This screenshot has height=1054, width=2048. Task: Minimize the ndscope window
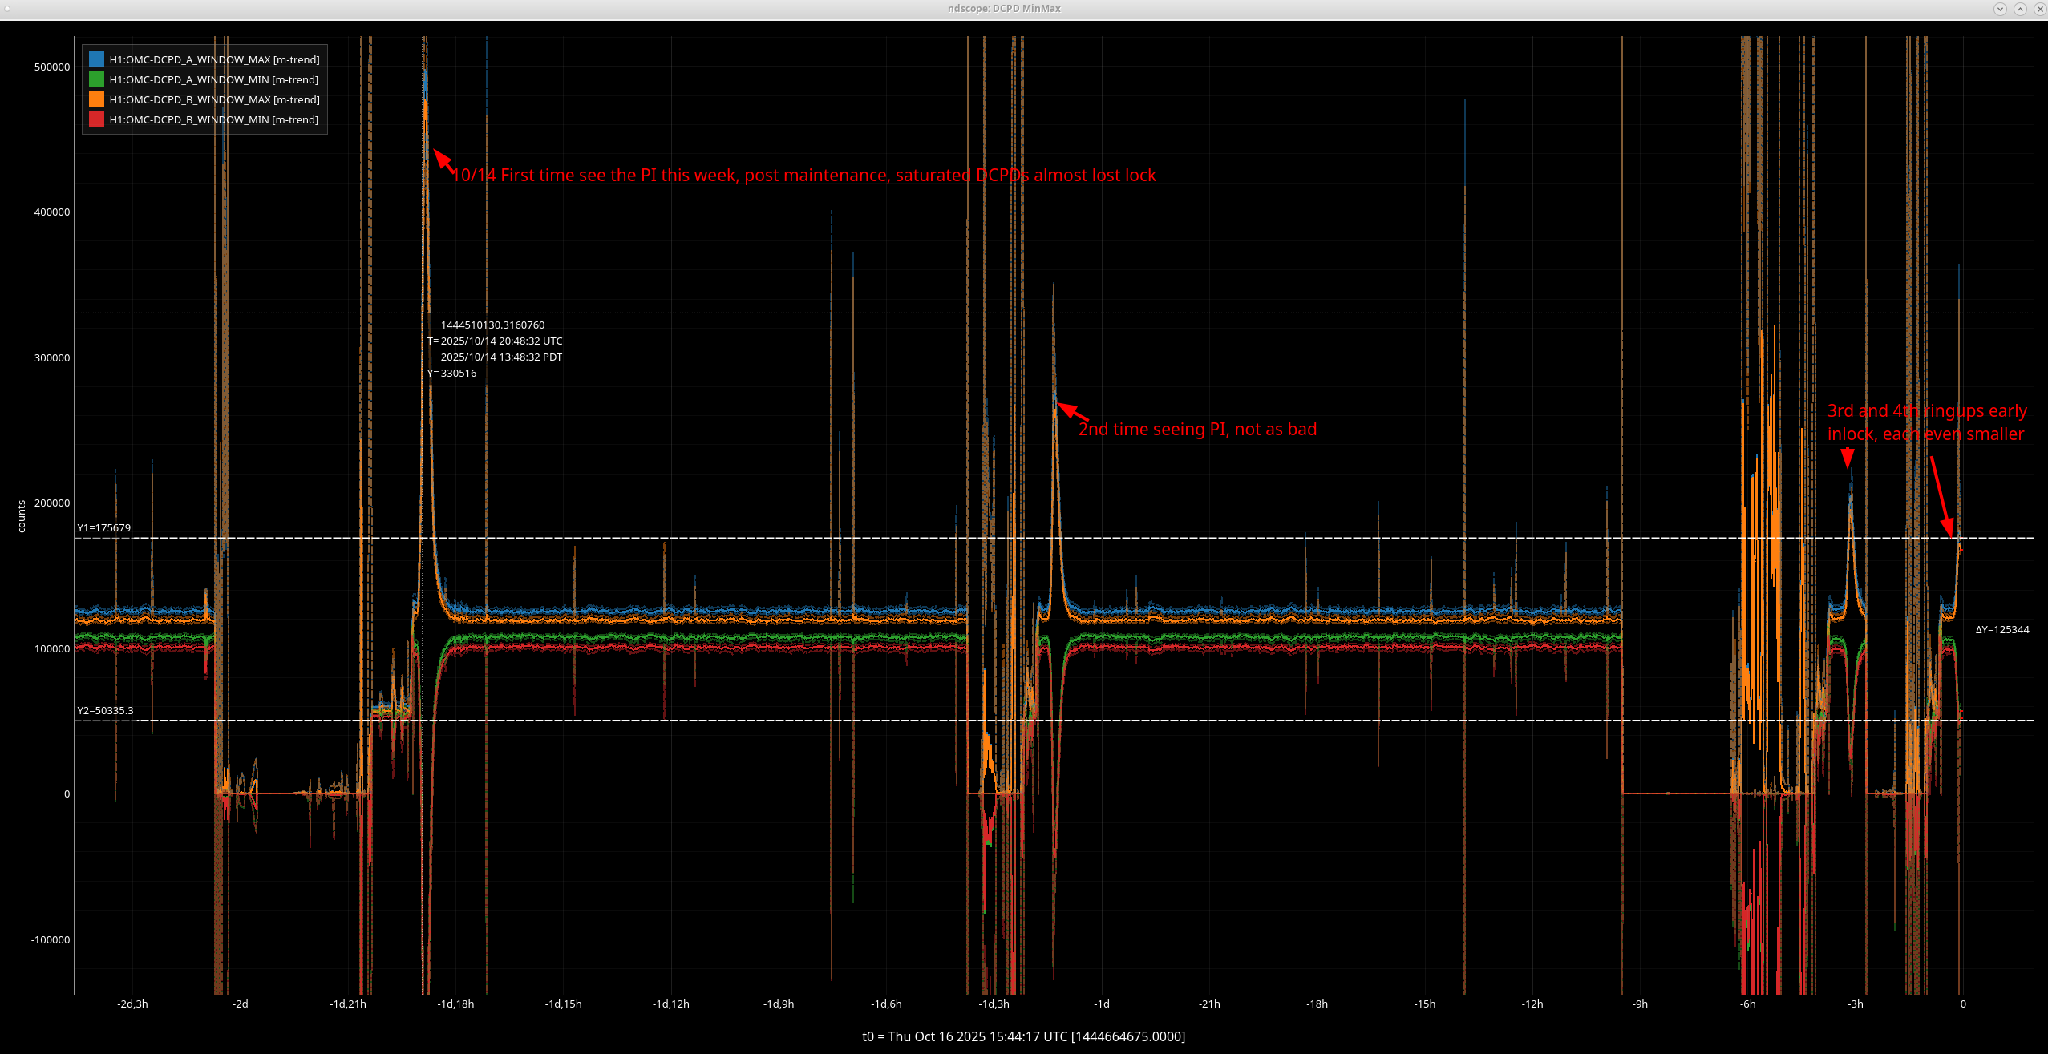pyautogui.click(x=2000, y=9)
